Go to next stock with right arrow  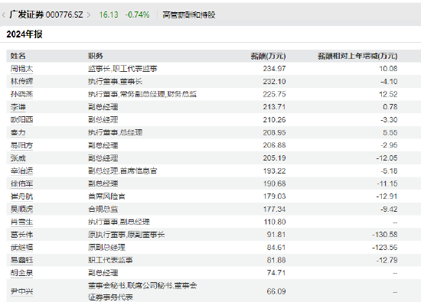coord(89,15)
